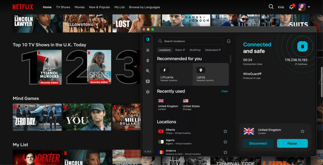Open New & Popular on Netflix
The image size is (323, 165).
coord(99,7)
